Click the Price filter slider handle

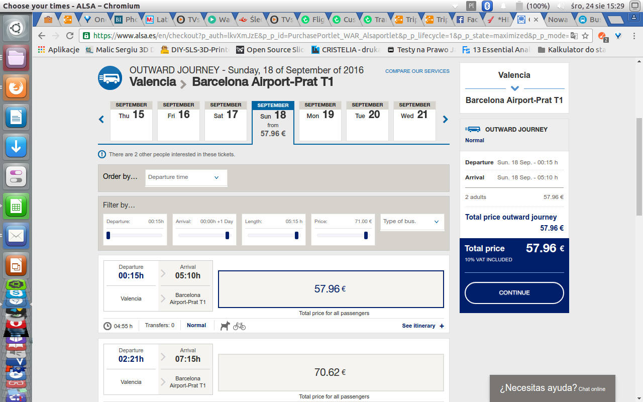[366, 235]
